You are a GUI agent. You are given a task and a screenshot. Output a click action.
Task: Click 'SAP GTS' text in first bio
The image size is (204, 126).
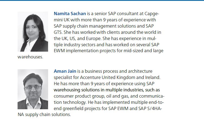150,26
